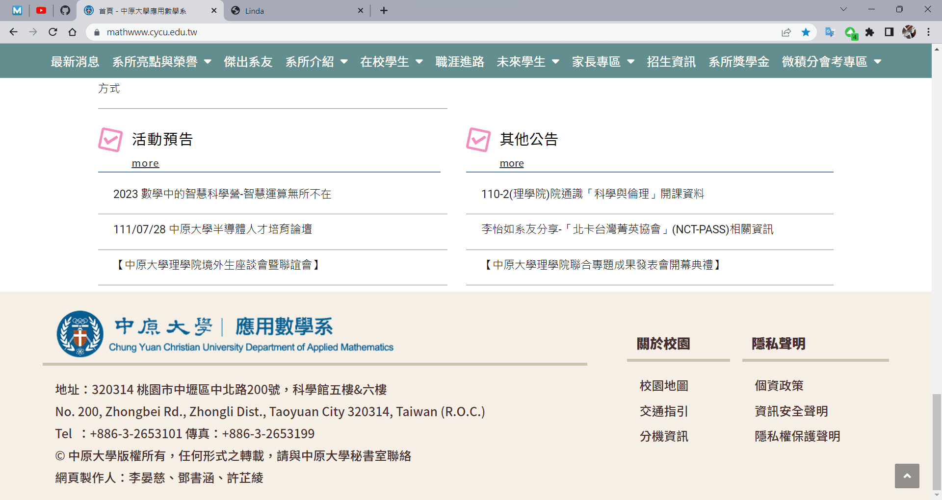This screenshot has width=942, height=500.
Task: Expand the 在校學生 dropdown menu
Action: [x=391, y=62]
